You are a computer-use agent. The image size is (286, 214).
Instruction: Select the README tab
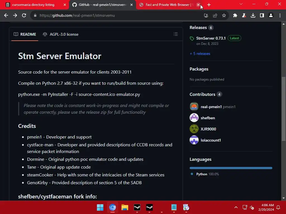[25, 34]
